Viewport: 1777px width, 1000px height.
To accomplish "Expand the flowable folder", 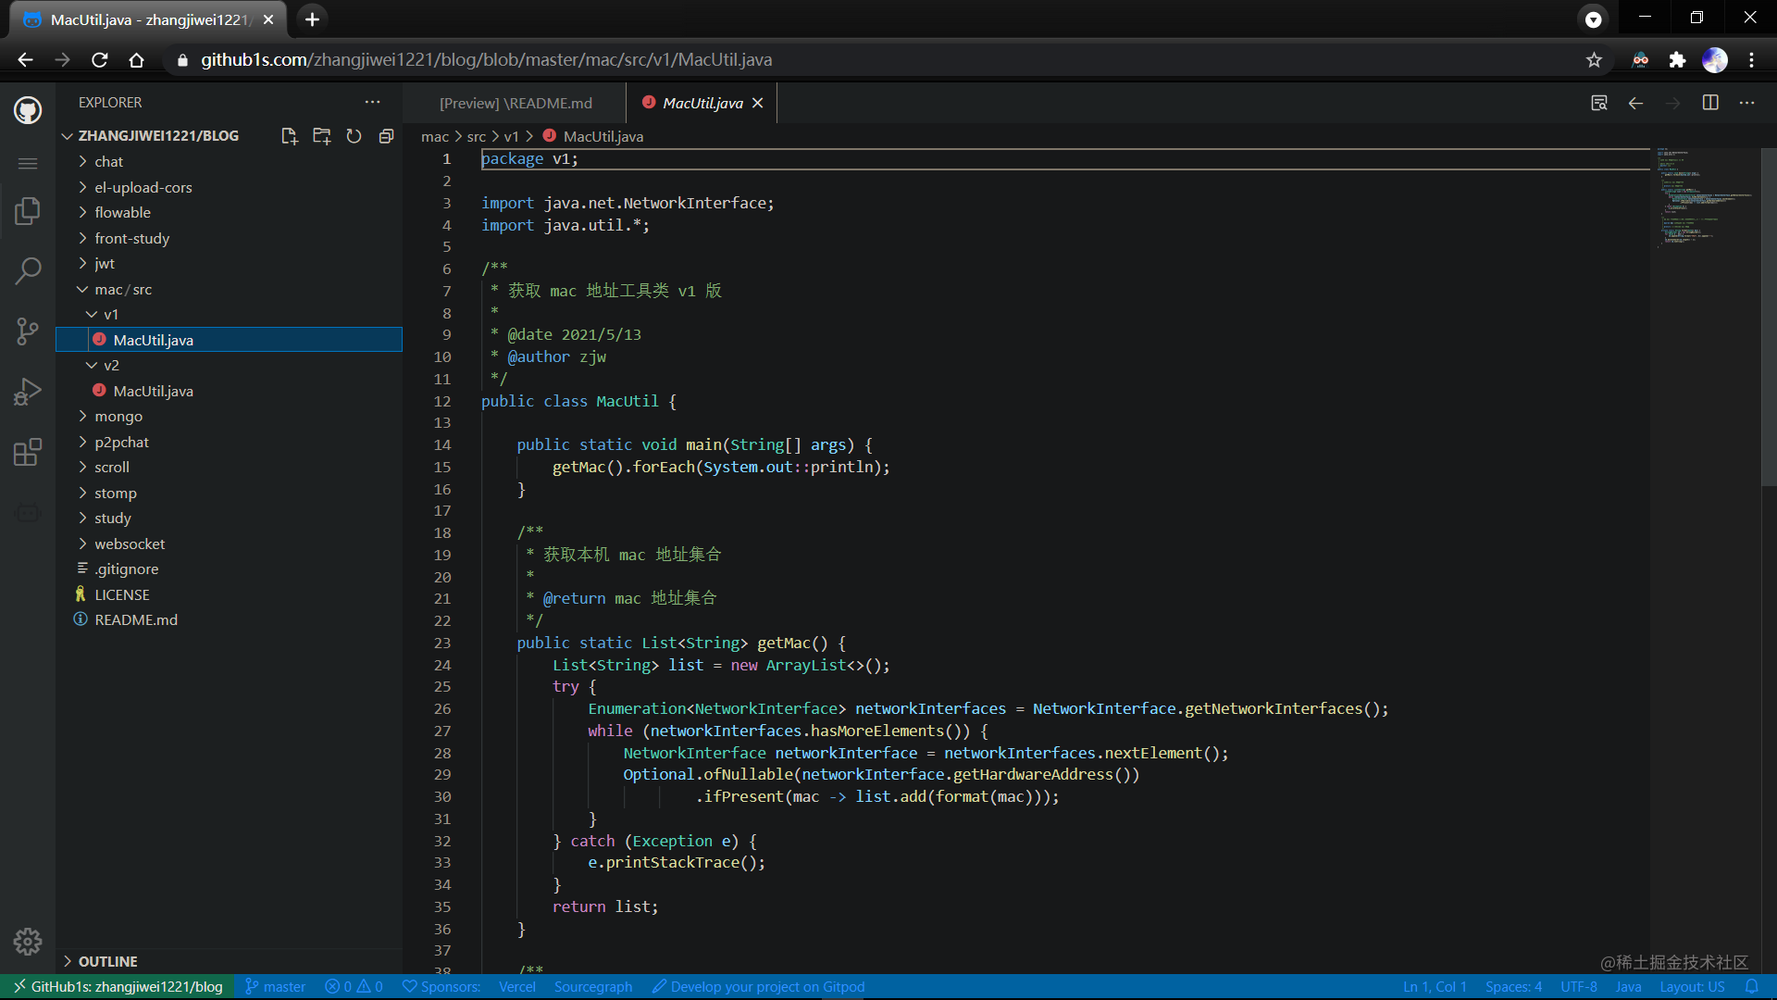I will (x=230, y=212).
